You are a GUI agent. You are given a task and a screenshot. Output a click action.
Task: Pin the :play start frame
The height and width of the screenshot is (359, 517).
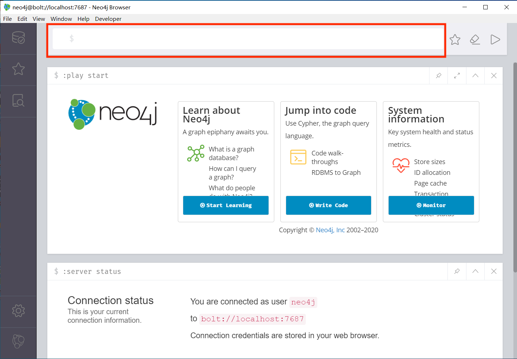(438, 75)
